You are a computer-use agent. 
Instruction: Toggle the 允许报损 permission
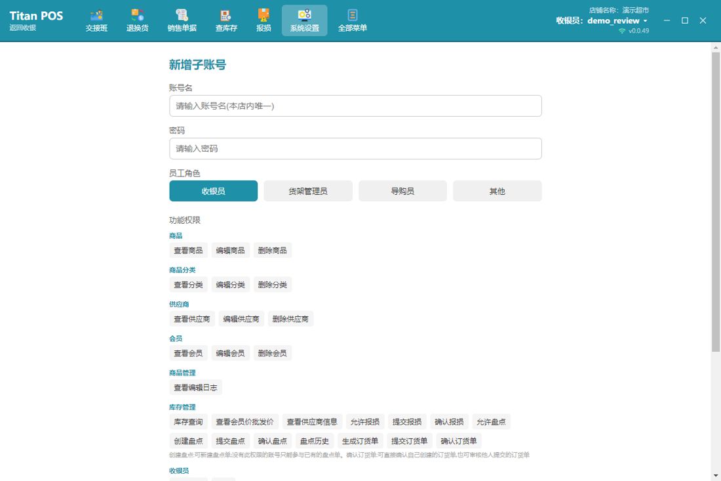(364, 422)
